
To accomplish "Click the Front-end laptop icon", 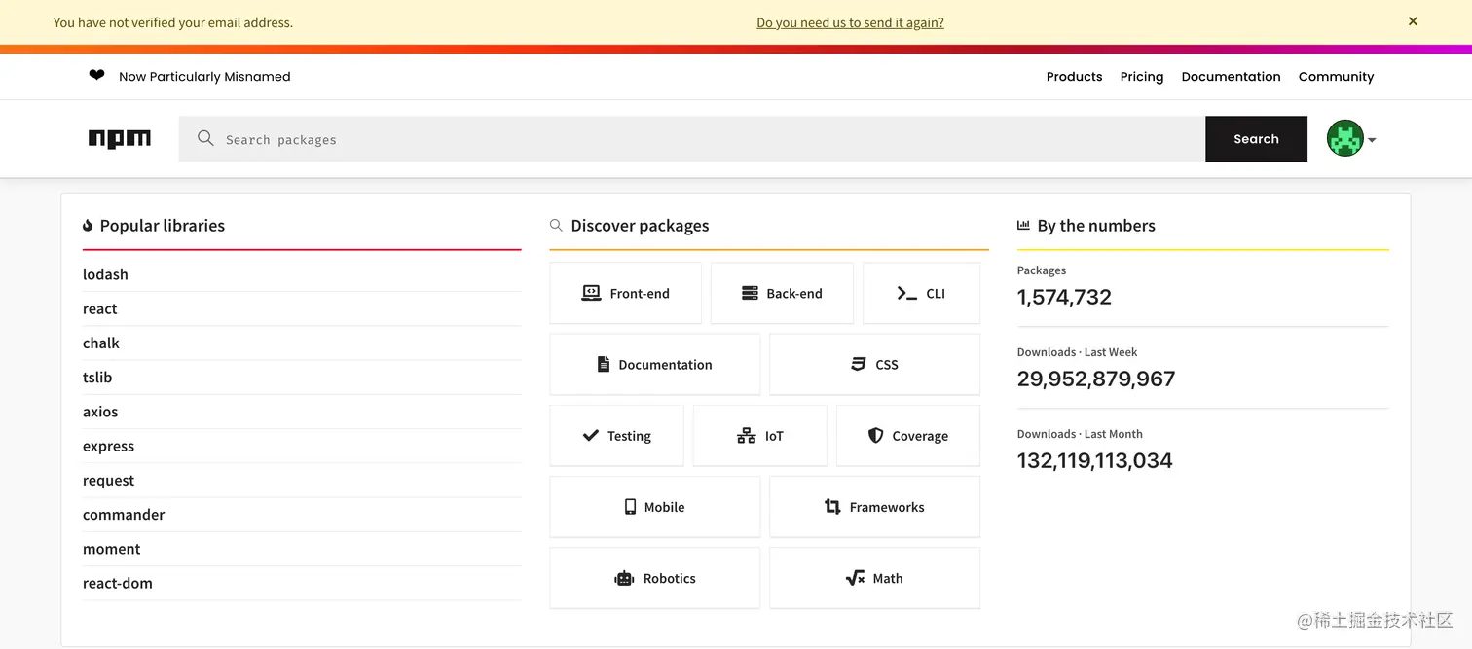I will point(591,293).
